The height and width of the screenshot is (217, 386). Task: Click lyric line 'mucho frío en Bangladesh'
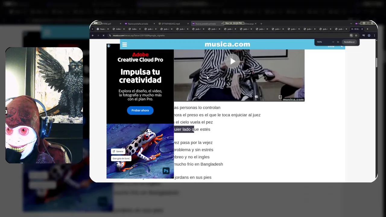(x=198, y=164)
